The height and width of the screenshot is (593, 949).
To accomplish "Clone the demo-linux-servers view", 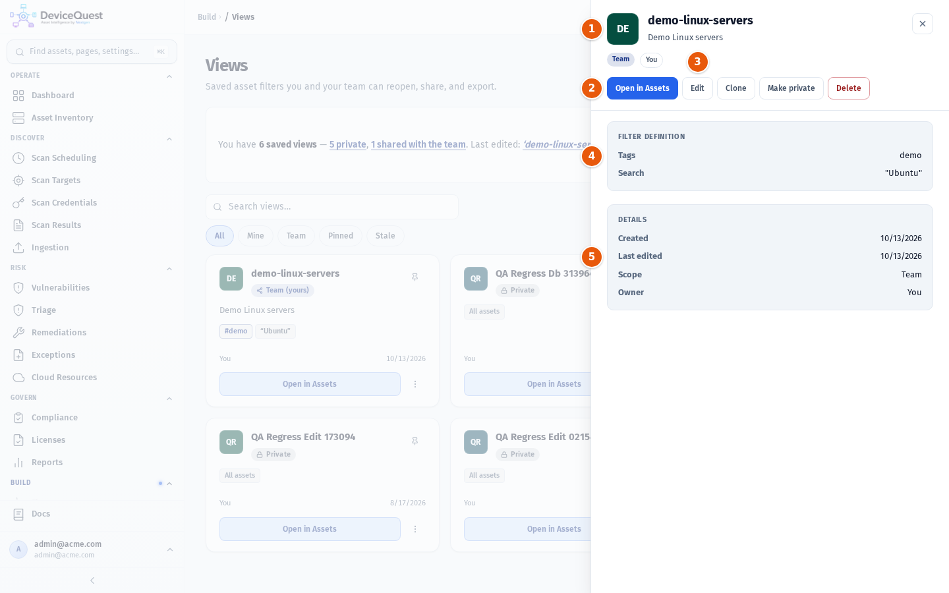I will (x=736, y=88).
